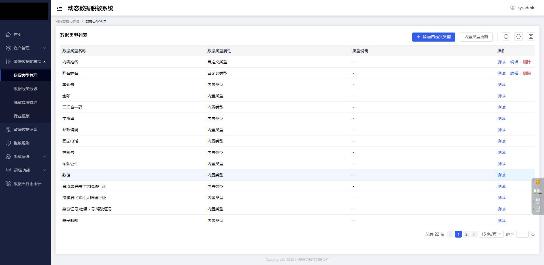Click 编辑 for 列名姓名 row

coord(514,73)
